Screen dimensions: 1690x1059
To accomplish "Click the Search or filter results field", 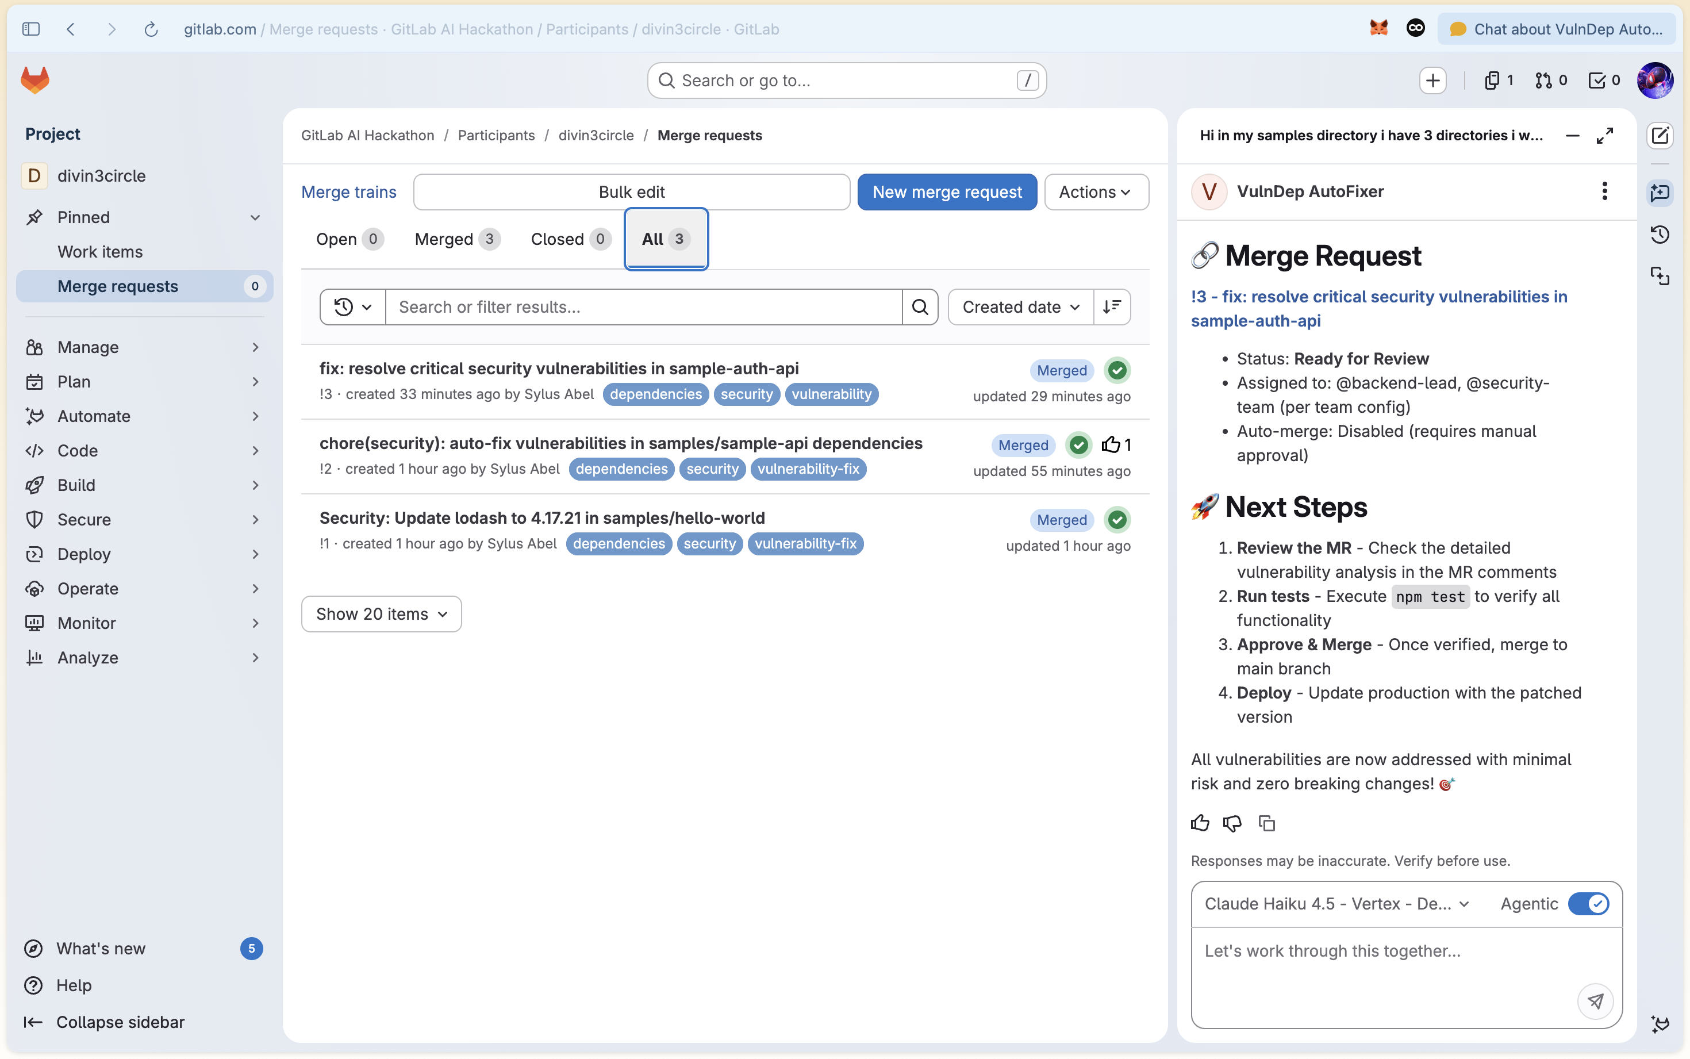I will pos(643,307).
